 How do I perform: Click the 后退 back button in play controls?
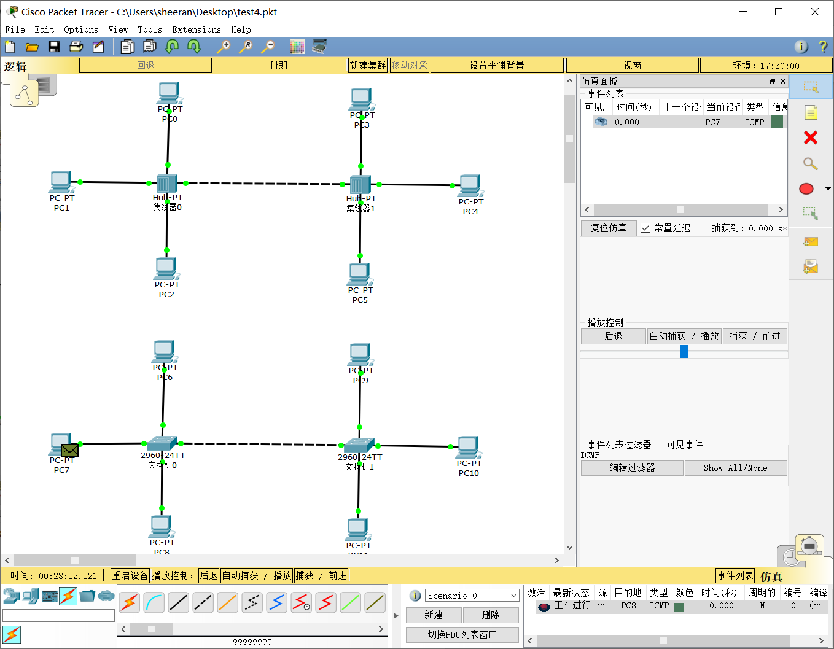pyautogui.click(x=614, y=336)
